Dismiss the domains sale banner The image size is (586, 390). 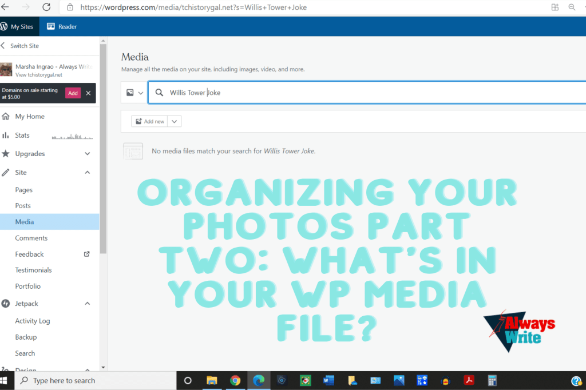[88, 93]
